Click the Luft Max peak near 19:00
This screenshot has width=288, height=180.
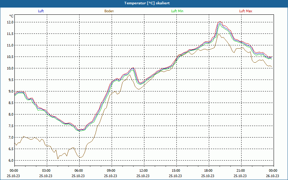[x=220, y=22]
